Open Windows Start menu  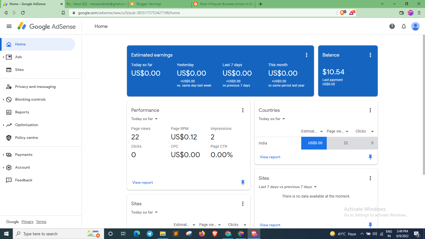point(6,234)
